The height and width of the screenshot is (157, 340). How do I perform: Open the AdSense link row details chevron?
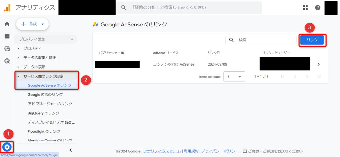(318, 64)
